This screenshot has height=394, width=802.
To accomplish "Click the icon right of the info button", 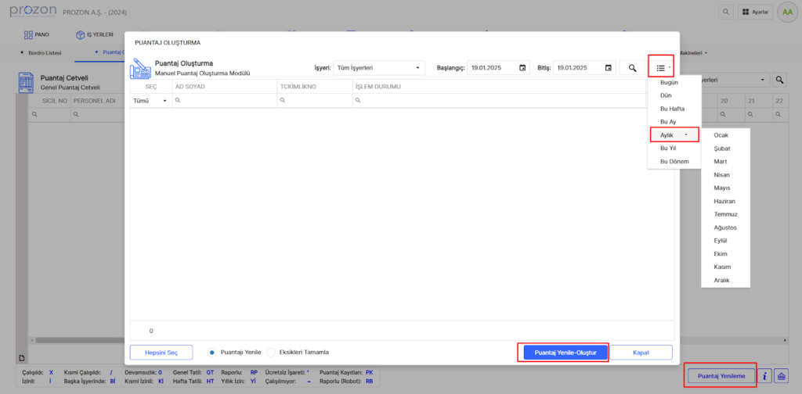I will [x=781, y=376].
